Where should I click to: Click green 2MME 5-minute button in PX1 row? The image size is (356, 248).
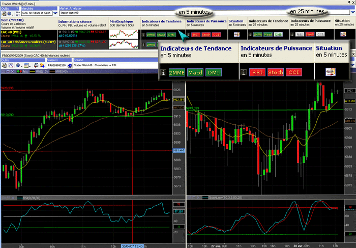point(151,35)
